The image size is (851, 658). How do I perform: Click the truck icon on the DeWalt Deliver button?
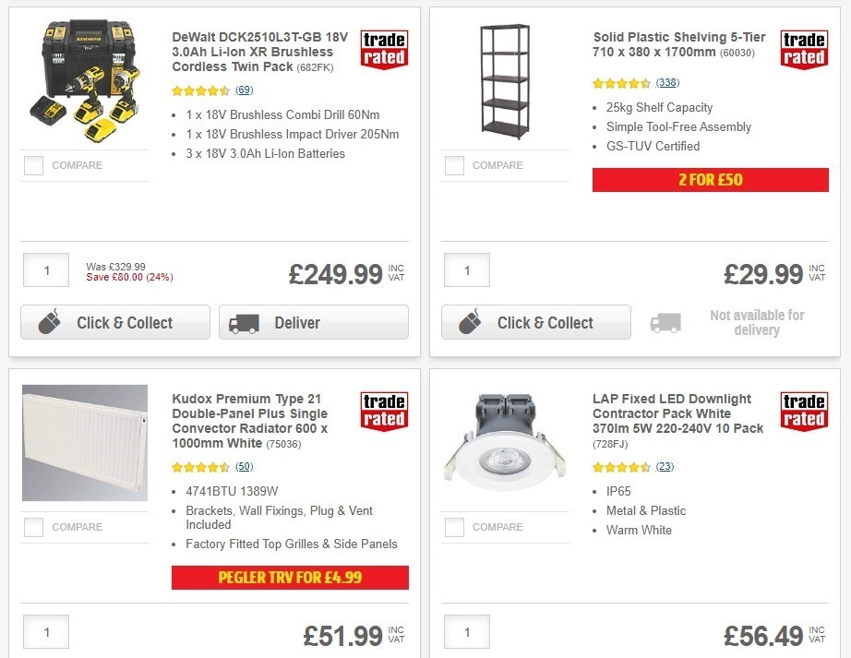tap(243, 324)
